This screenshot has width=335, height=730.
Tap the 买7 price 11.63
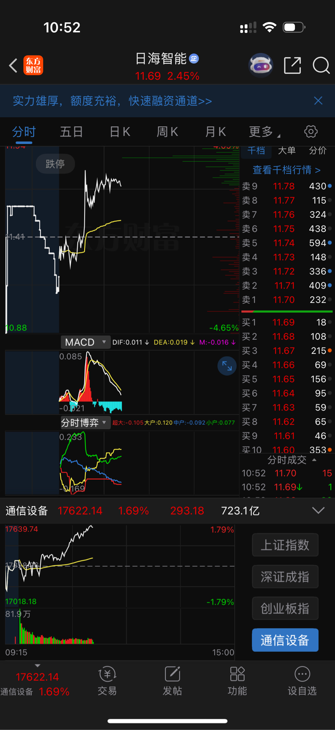pyautogui.click(x=284, y=408)
